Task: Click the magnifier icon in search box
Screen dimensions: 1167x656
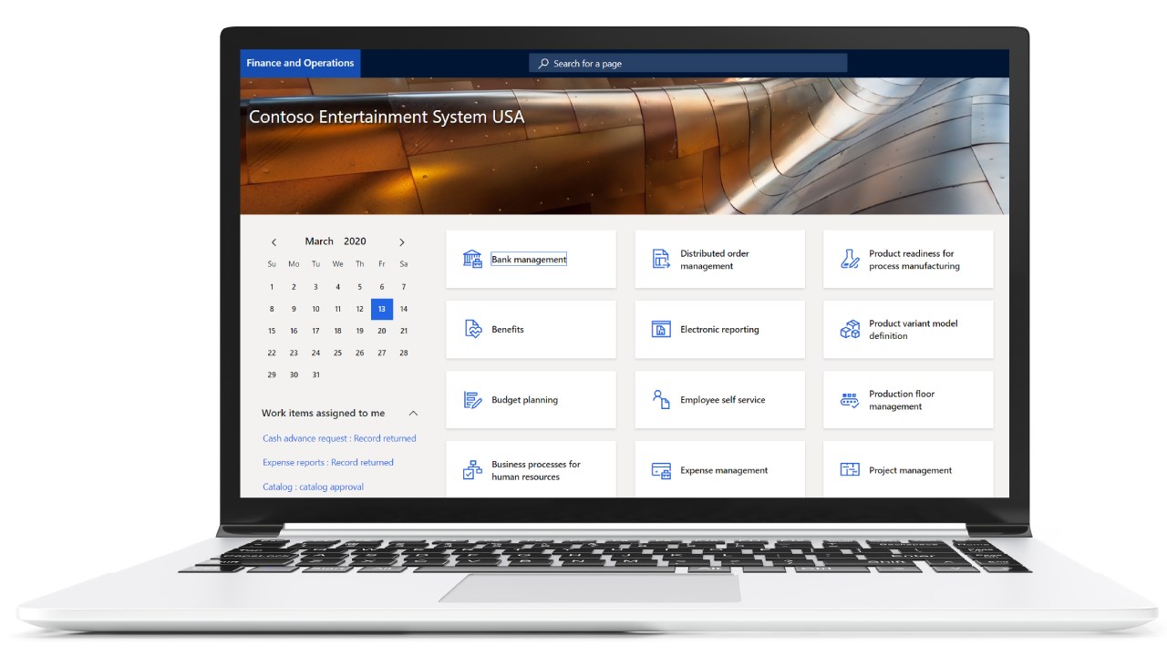Action: tap(543, 64)
